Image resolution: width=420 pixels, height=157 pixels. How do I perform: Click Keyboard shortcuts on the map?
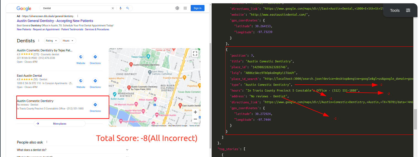[x=159, y=126]
